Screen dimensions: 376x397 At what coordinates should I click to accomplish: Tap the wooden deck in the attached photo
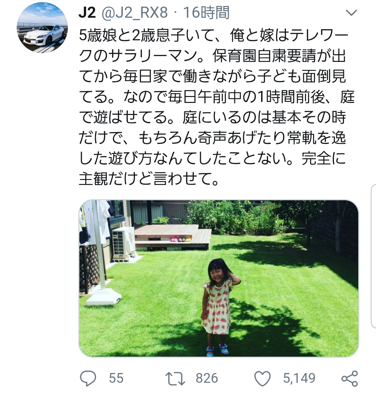click(x=172, y=237)
